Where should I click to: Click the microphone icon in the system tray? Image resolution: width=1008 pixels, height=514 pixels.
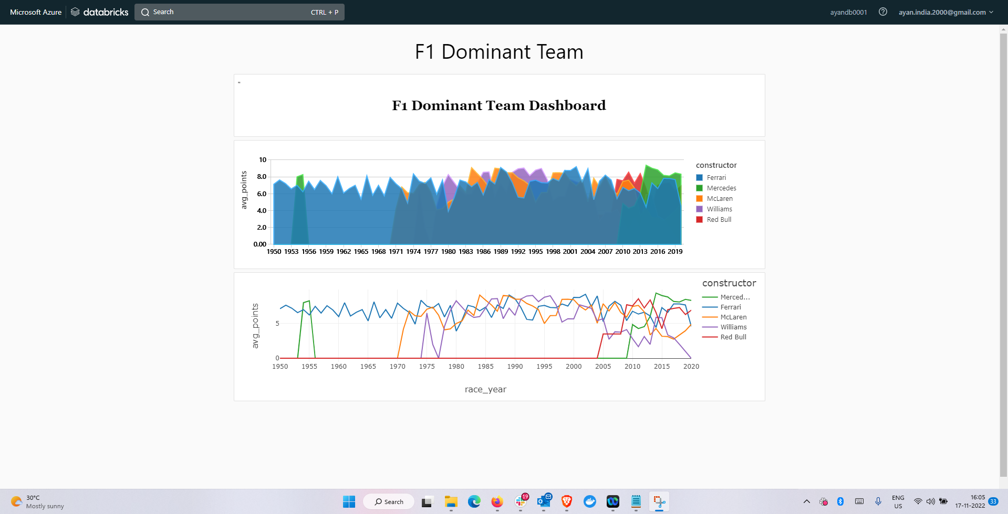pos(878,502)
